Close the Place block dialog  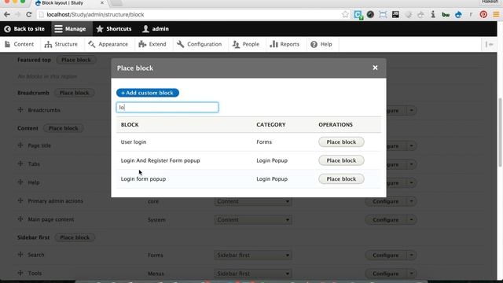point(375,68)
